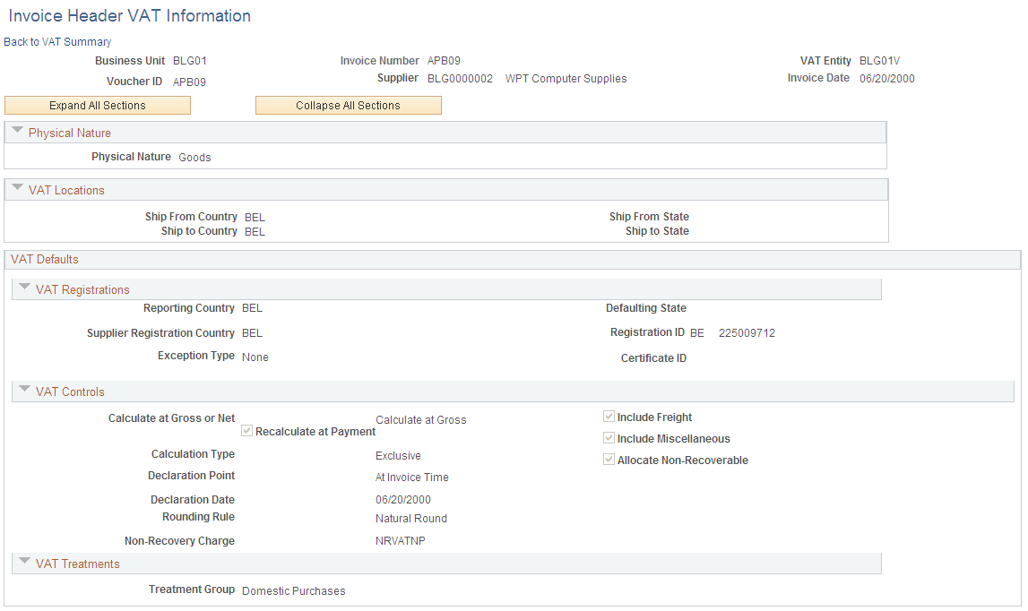Image resolution: width=1028 pixels, height=611 pixels.
Task: Select the supplier name WPT Computer Supplies
Action: tap(566, 78)
